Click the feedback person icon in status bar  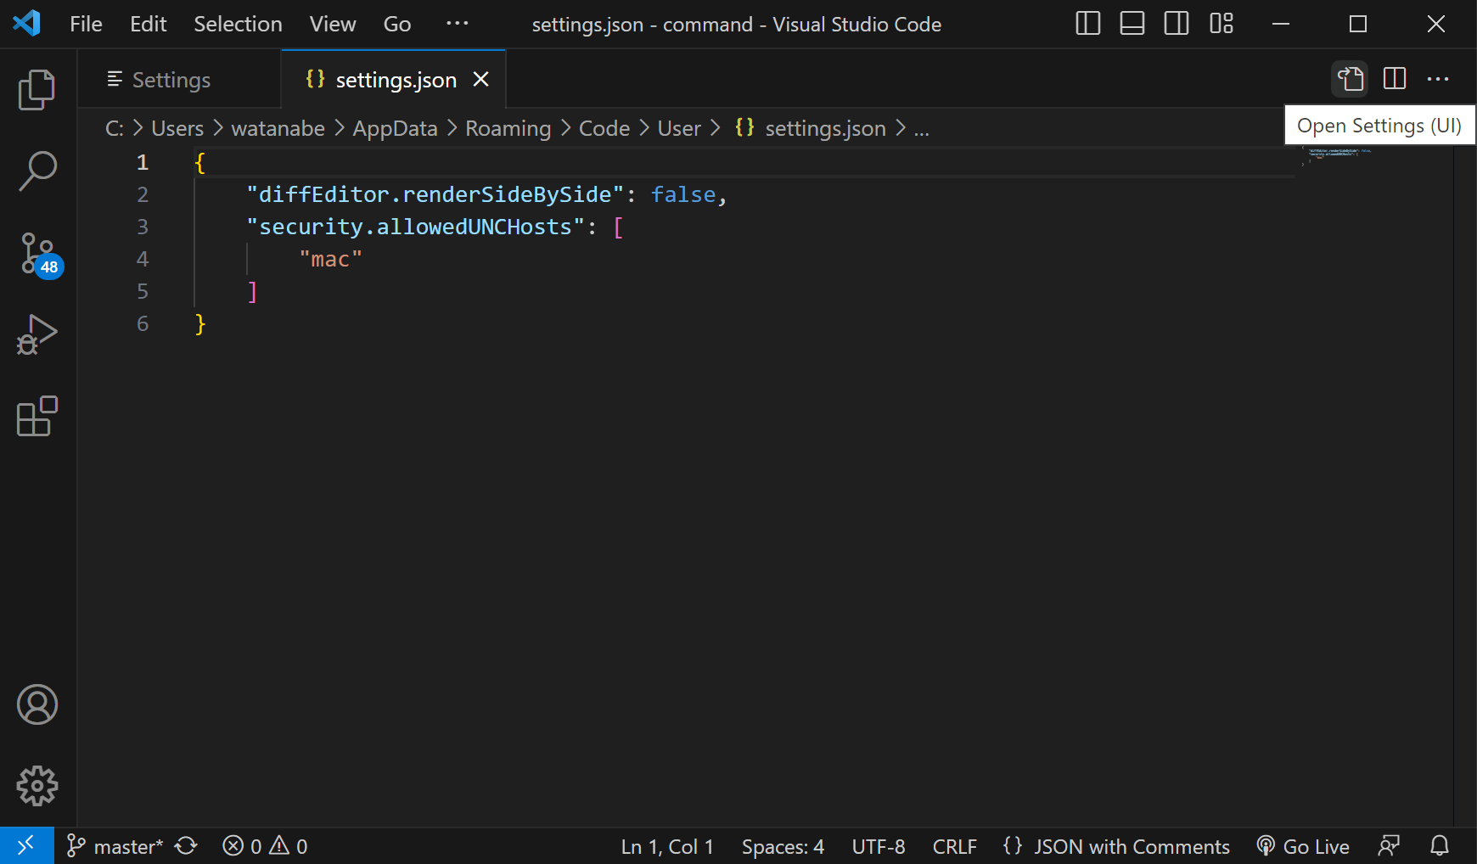pyautogui.click(x=1390, y=846)
